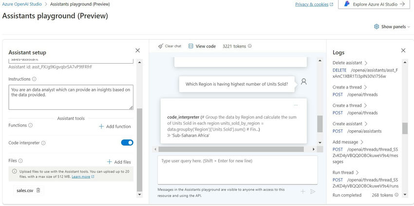Disable the Code interpreter toggle
Viewport: 414px width, 206px height.
pyautogui.click(x=127, y=142)
